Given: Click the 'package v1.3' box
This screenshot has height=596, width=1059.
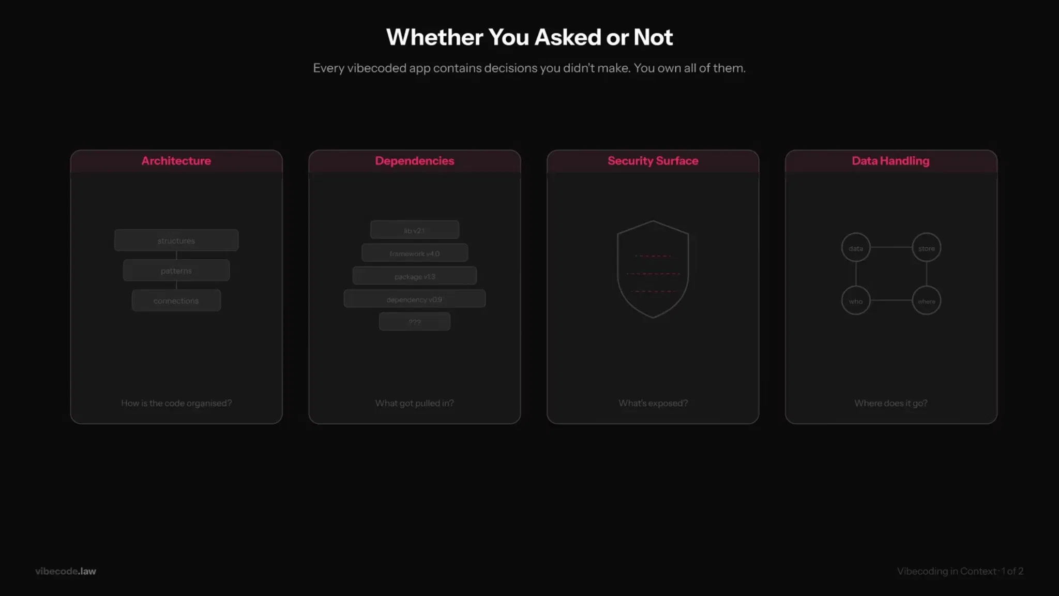Looking at the screenshot, I should 414,276.
